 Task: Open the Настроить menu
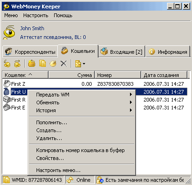pos(36,15)
